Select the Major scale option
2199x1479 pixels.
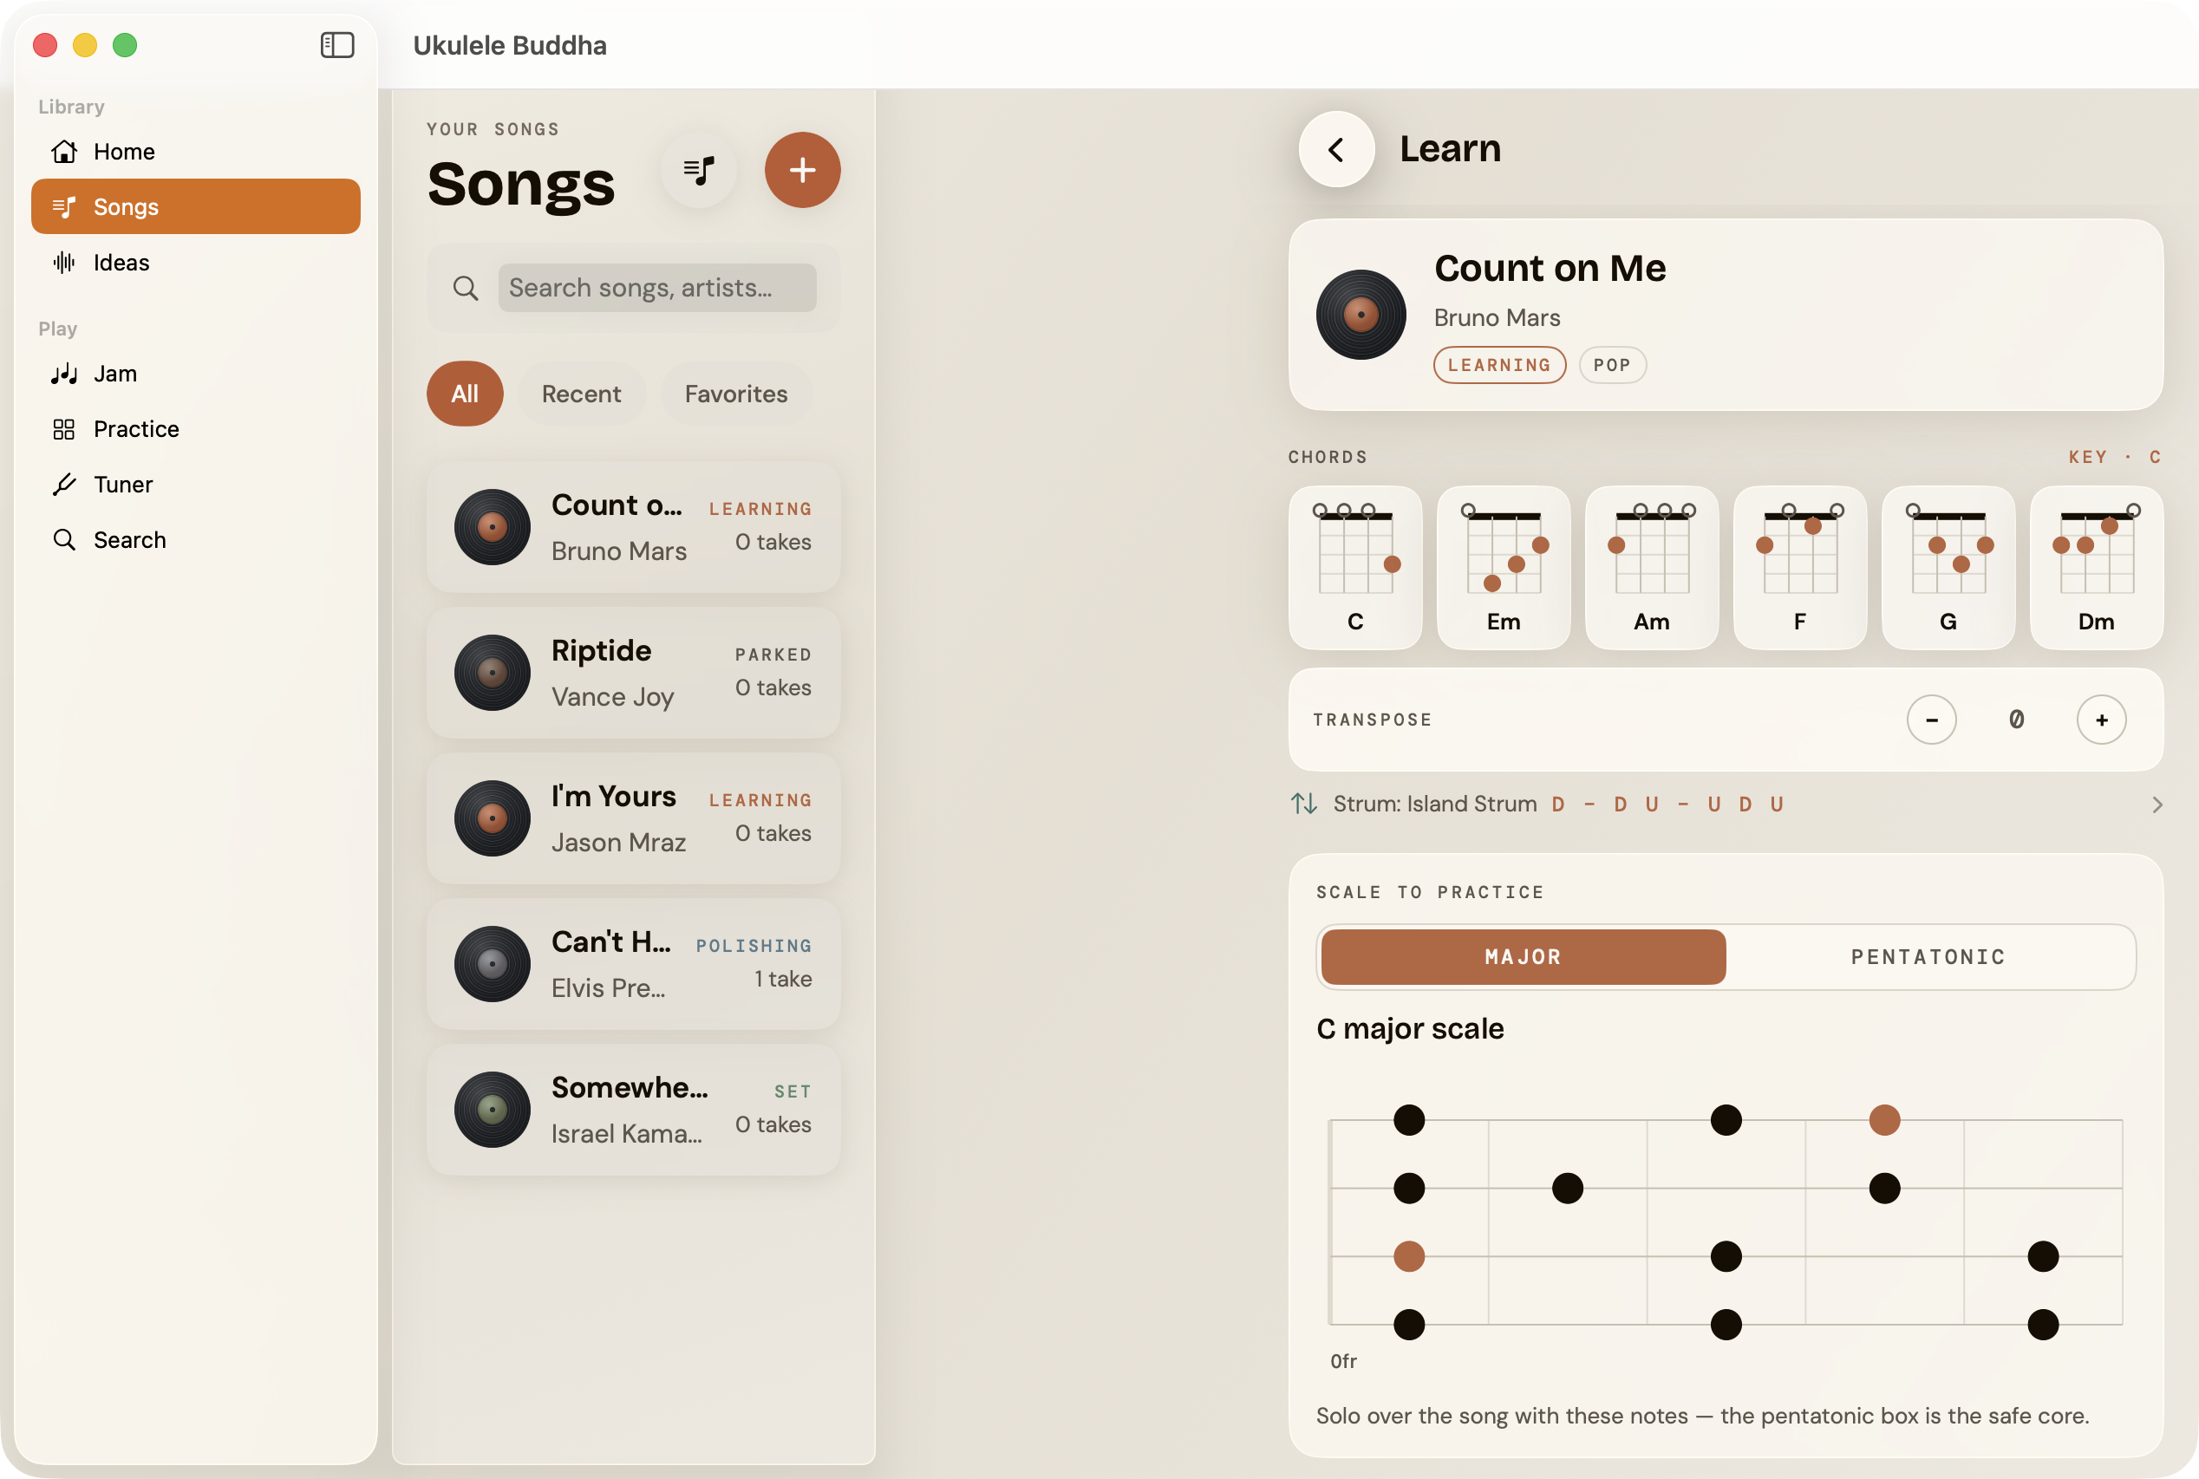coord(1523,956)
